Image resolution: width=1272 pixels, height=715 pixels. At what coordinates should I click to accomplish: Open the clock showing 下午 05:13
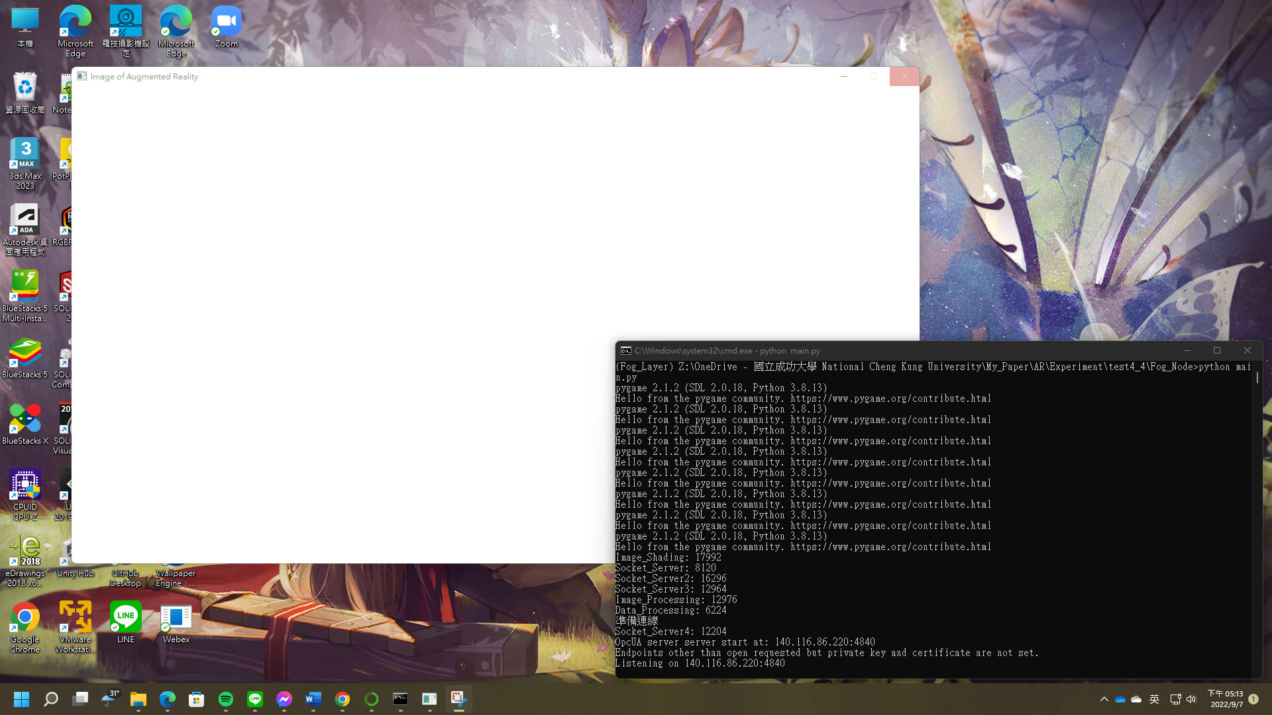(x=1226, y=699)
